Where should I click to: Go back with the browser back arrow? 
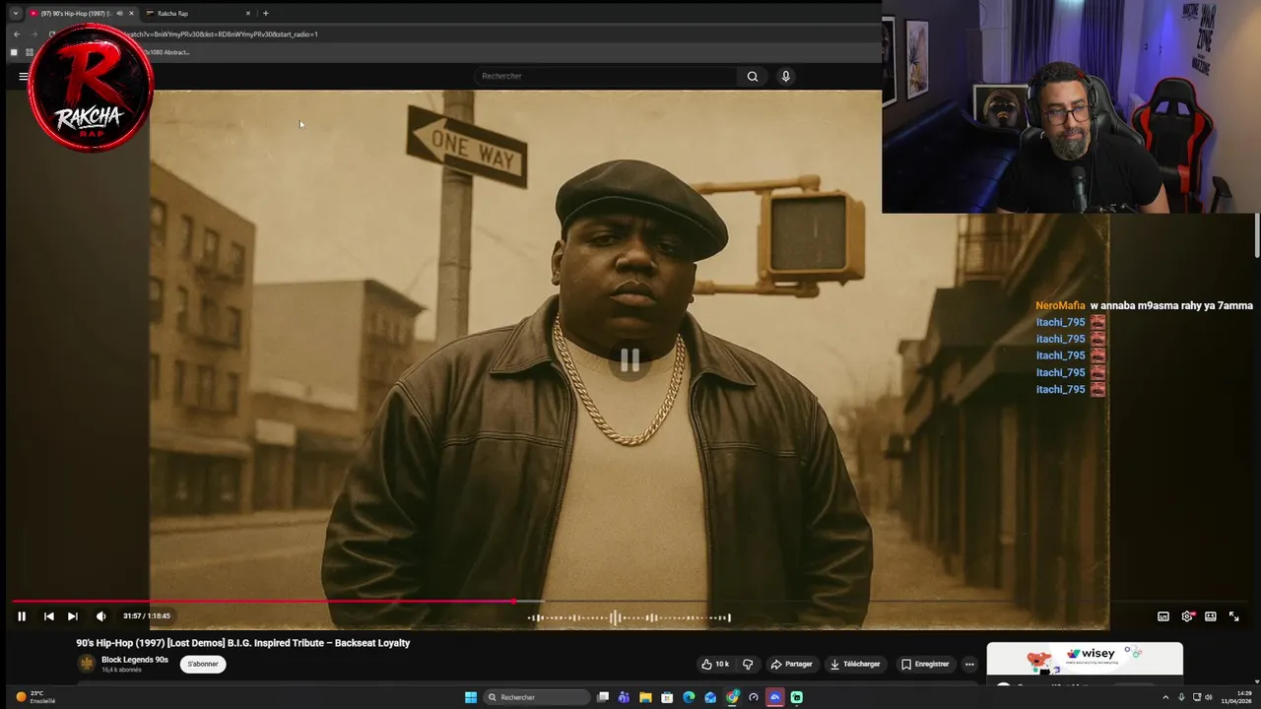coord(16,34)
